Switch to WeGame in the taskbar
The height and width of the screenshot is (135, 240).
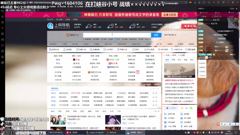point(112,133)
